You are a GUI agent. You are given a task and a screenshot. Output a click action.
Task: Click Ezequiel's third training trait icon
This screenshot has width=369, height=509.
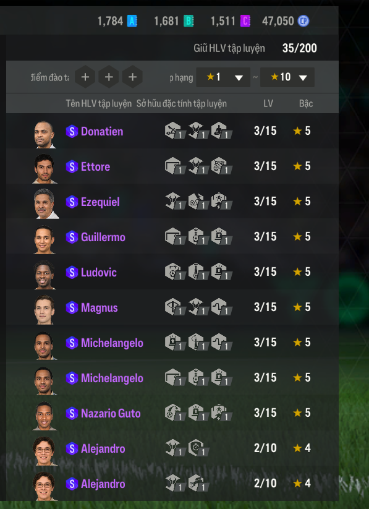pyautogui.click(x=222, y=201)
